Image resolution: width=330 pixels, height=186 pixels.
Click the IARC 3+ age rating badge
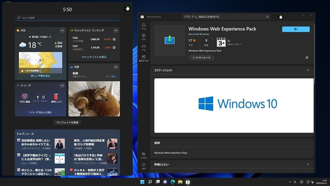pyautogui.click(x=221, y=42)
